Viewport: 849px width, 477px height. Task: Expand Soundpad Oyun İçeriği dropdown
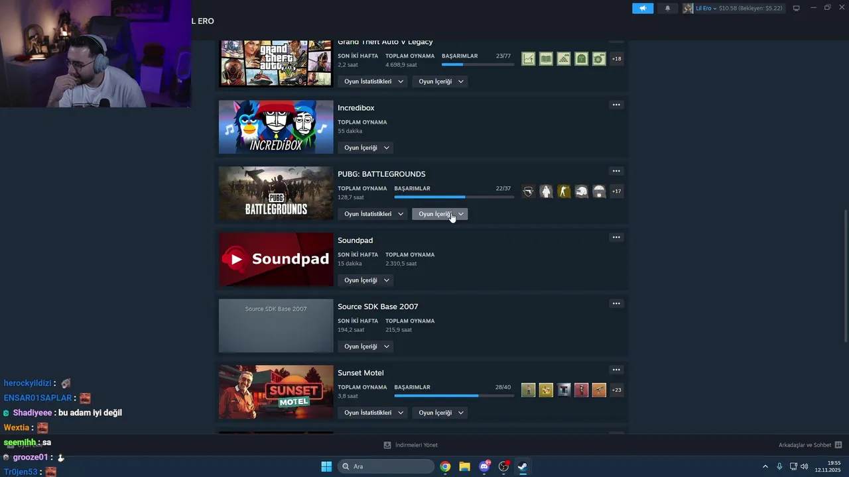tap(365, 280)
